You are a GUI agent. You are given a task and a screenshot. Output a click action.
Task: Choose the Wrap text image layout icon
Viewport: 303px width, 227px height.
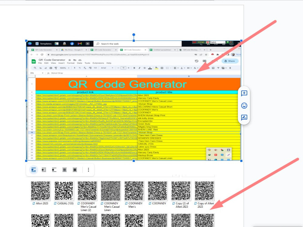(x=44, y=170)
